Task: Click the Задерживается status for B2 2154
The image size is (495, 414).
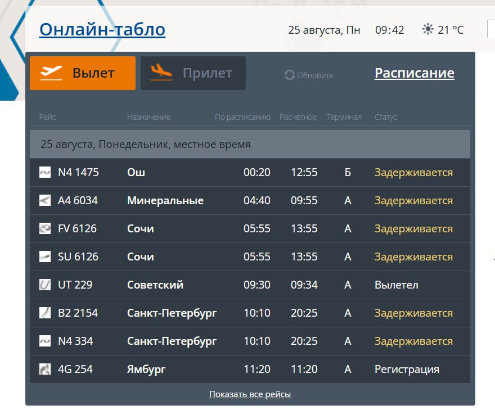Action: pos(413,313)
